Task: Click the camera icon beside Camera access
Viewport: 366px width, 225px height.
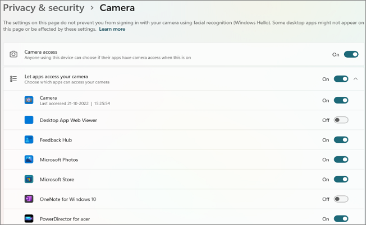Action: [13, 54]
